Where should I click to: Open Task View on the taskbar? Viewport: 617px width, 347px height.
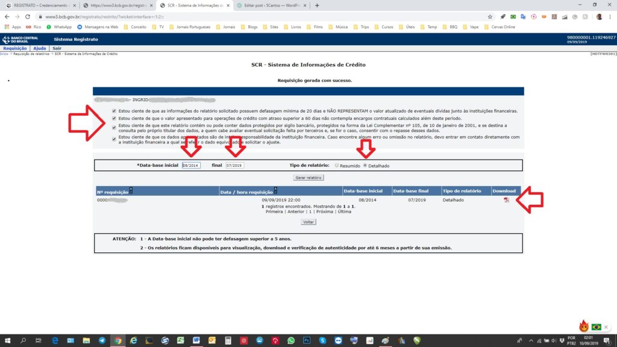click(38, 340)
